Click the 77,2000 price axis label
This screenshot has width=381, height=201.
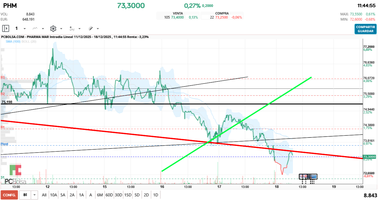369,47
